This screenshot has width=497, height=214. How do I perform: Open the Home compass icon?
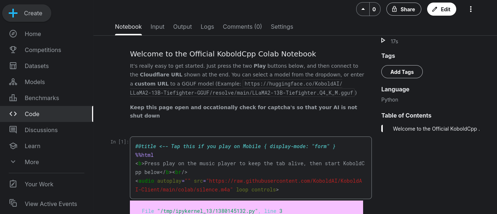point(13,34)
